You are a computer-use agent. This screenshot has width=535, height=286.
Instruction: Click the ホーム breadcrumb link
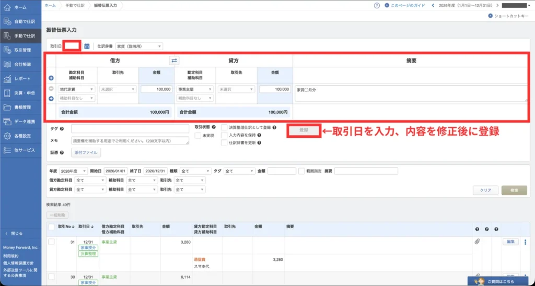pyautogui.click(x=50, y=5)
